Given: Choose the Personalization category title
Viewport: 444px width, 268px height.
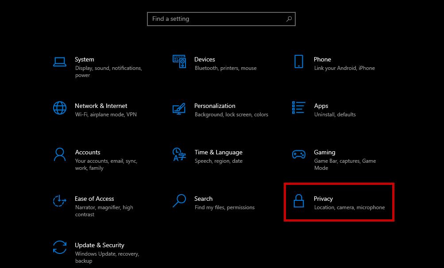Looking at the screenshot, I should coord(215,106).
